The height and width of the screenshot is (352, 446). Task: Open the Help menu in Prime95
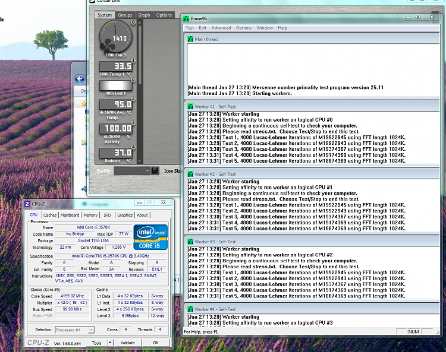(x=282, y=28)
